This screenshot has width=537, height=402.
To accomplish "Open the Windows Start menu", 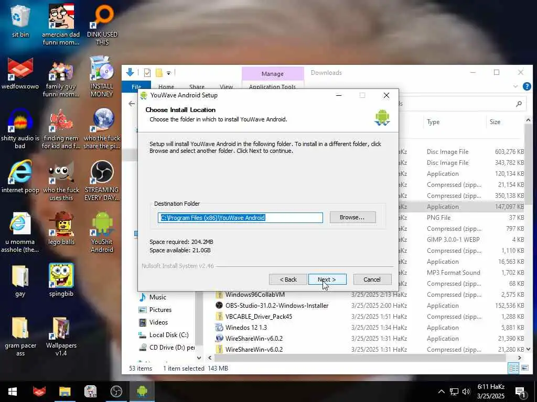I will 13,392.
